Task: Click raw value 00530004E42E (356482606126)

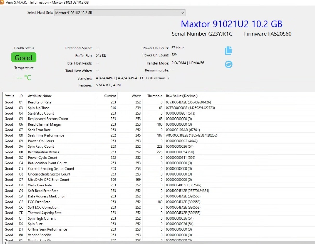Action: point(188,102)
